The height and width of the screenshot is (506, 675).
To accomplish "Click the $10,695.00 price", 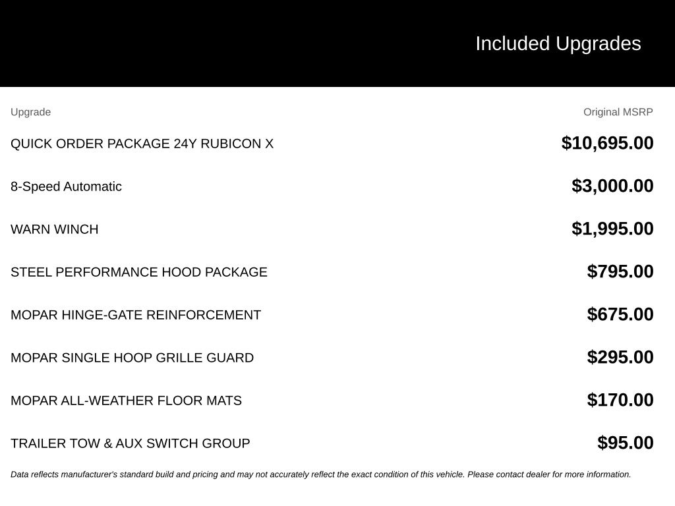I will (607, 143).
